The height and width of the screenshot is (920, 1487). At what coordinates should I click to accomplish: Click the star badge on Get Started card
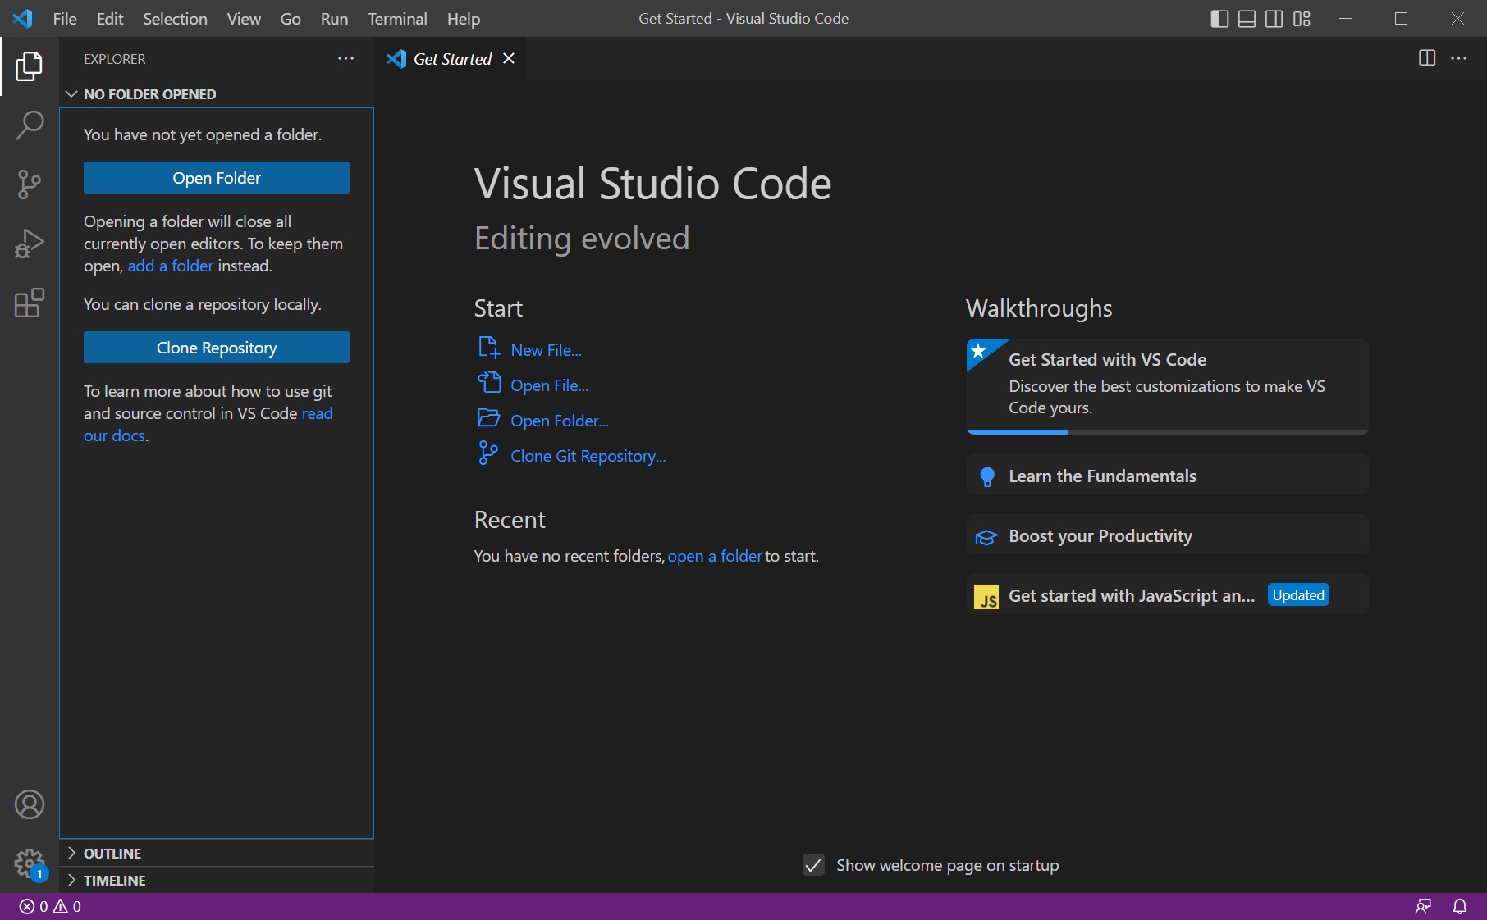pos(978,352)
